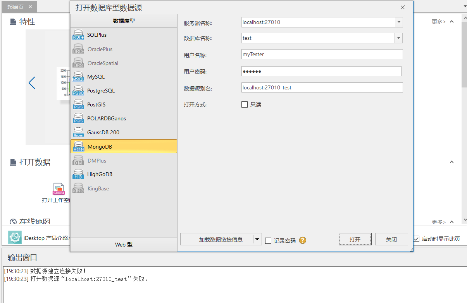Open the 加载数据链接信息 dropdown arrow
467x303 pixels.
click(257, 239)
